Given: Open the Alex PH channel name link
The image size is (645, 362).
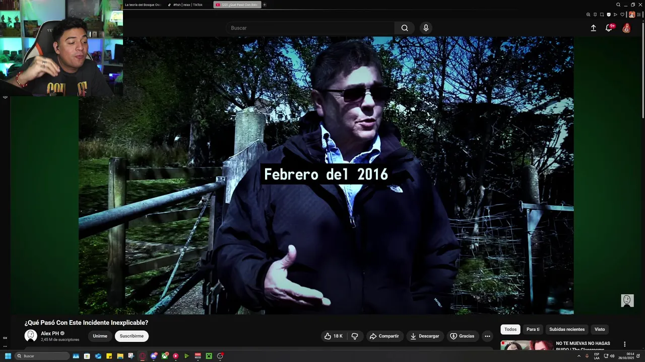Looking at the screenshot, I should 50,333.
